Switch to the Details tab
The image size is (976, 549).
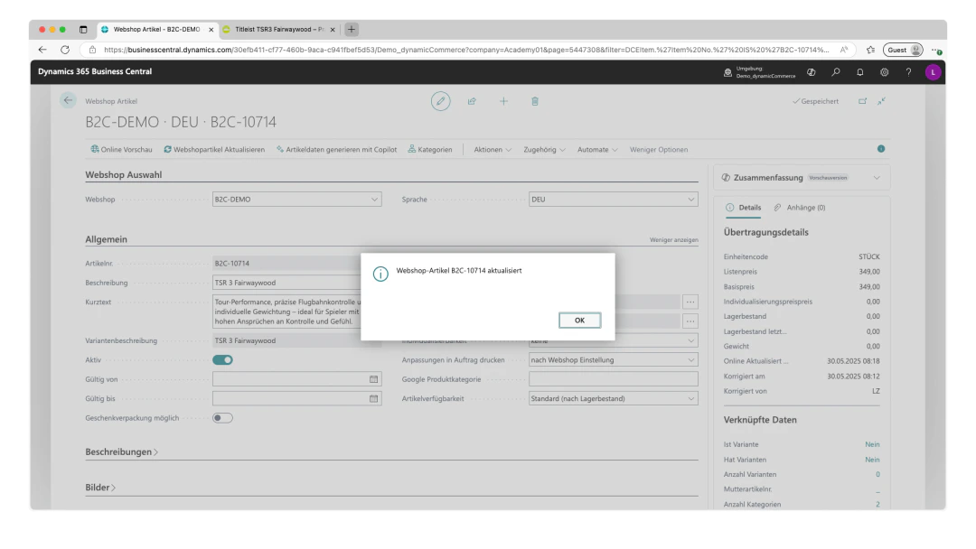click(743, 208)
